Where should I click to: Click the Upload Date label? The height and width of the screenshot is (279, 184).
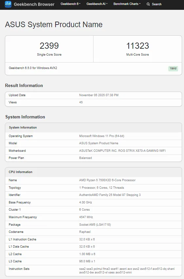tap(17, 95)
